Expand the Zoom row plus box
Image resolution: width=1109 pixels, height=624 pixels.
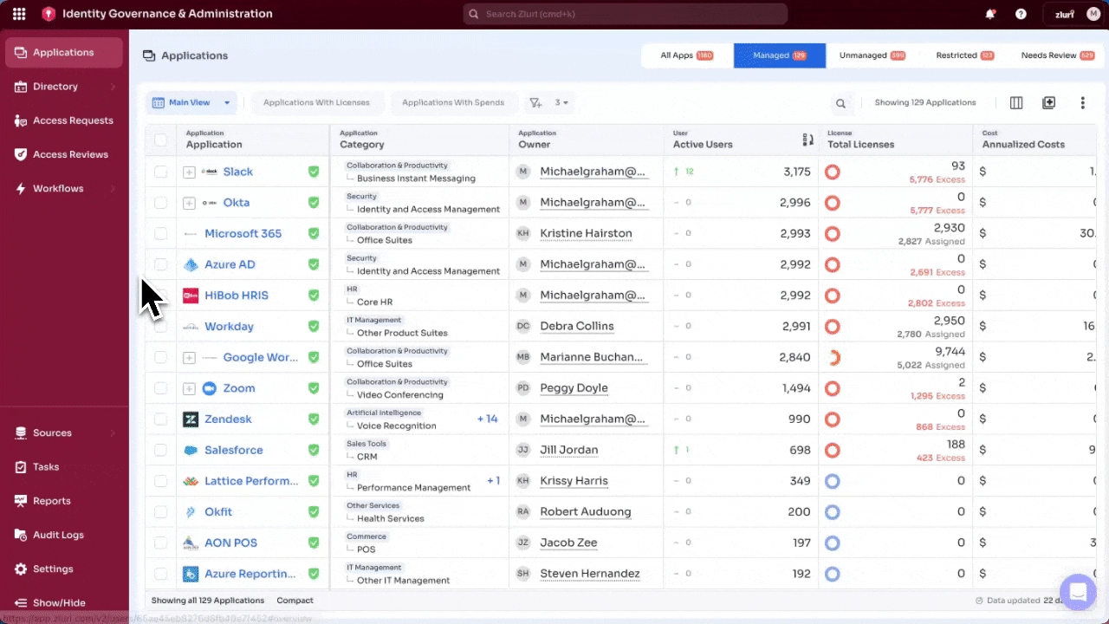pyautogui.click(x=189, y=389)
